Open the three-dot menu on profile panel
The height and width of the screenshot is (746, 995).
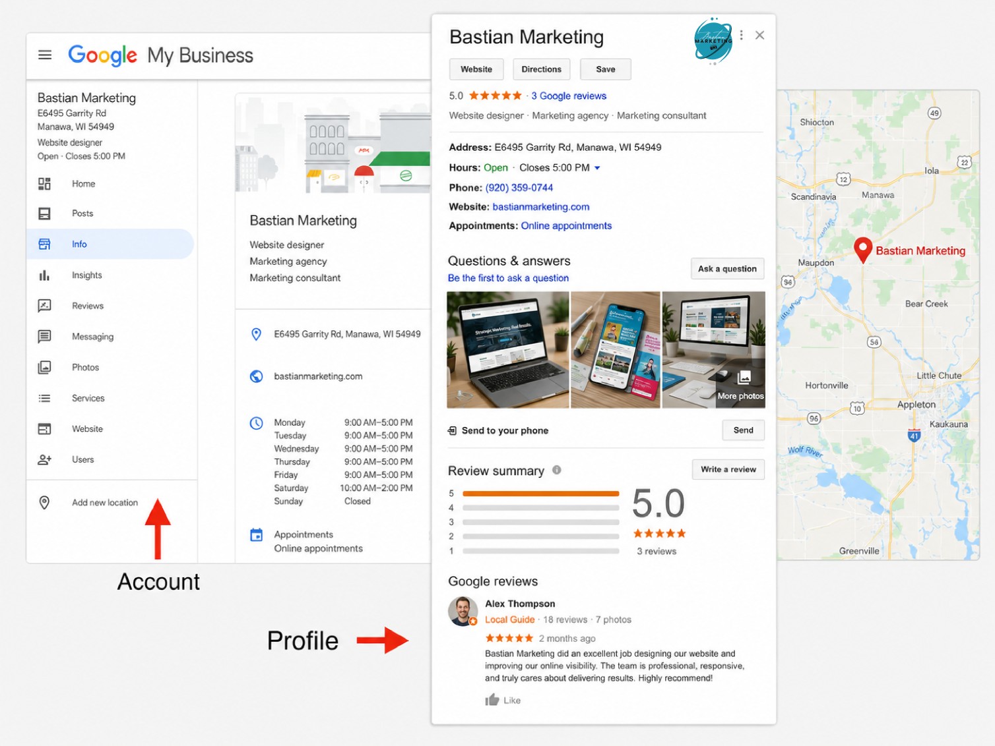(x=742, y=35)
